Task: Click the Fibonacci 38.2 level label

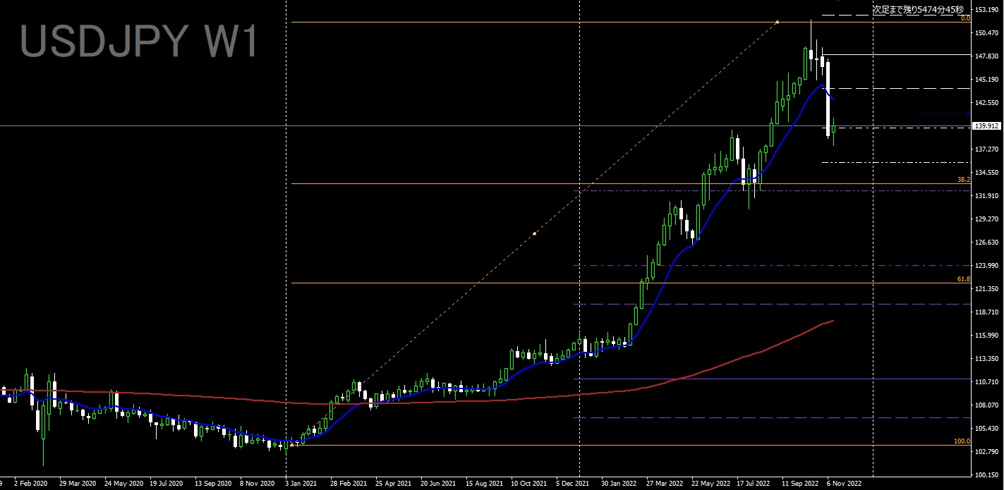Action: click(964, 180)
